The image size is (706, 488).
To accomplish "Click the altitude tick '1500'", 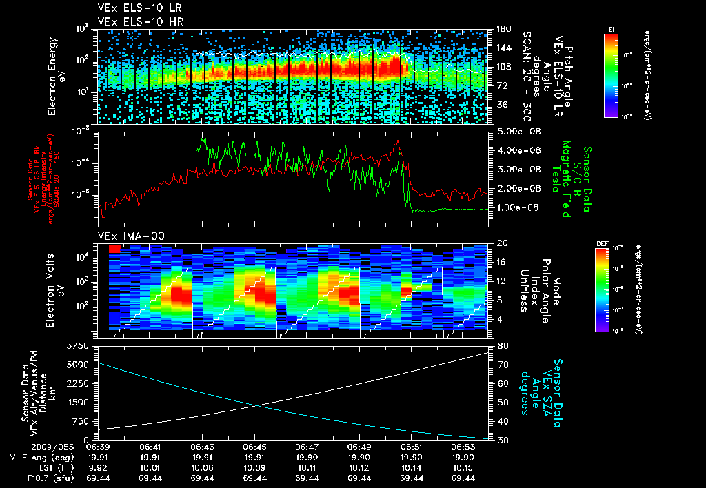I will [77, 403].
